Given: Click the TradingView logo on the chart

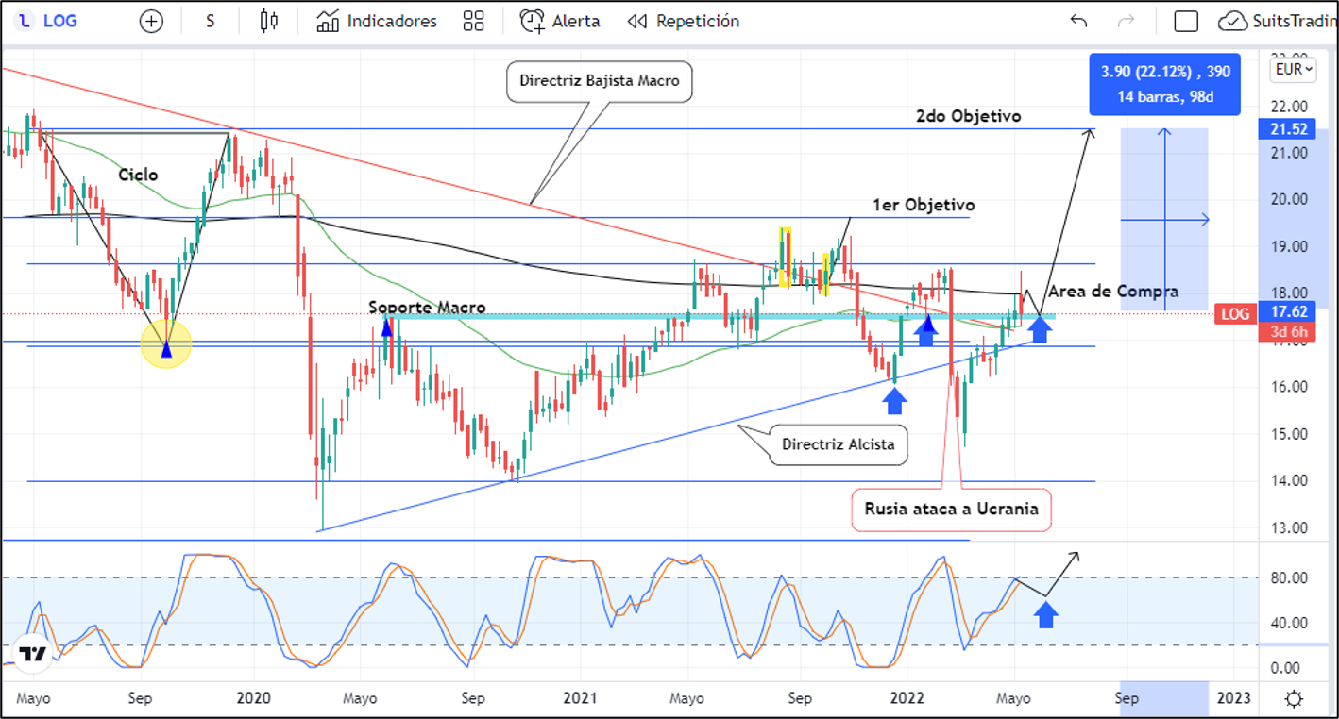Looking at the screenshot, I should 32,654.
